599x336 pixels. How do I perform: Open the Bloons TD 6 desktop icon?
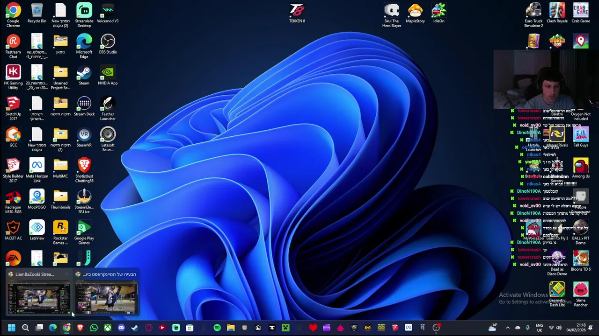coord(581,261)
